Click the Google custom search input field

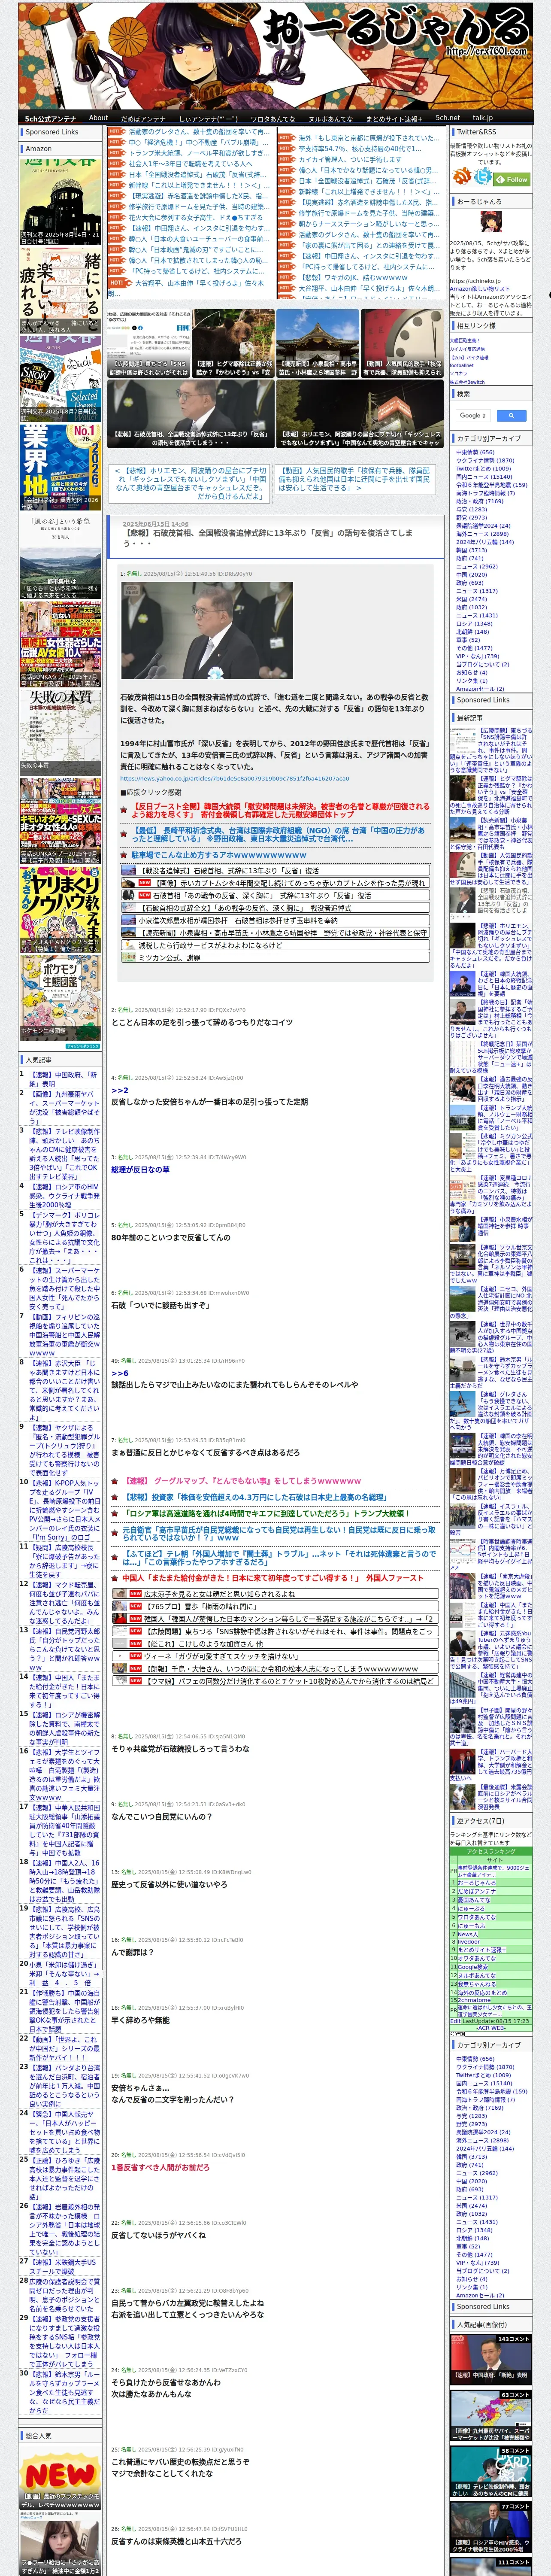pos(473,415)
